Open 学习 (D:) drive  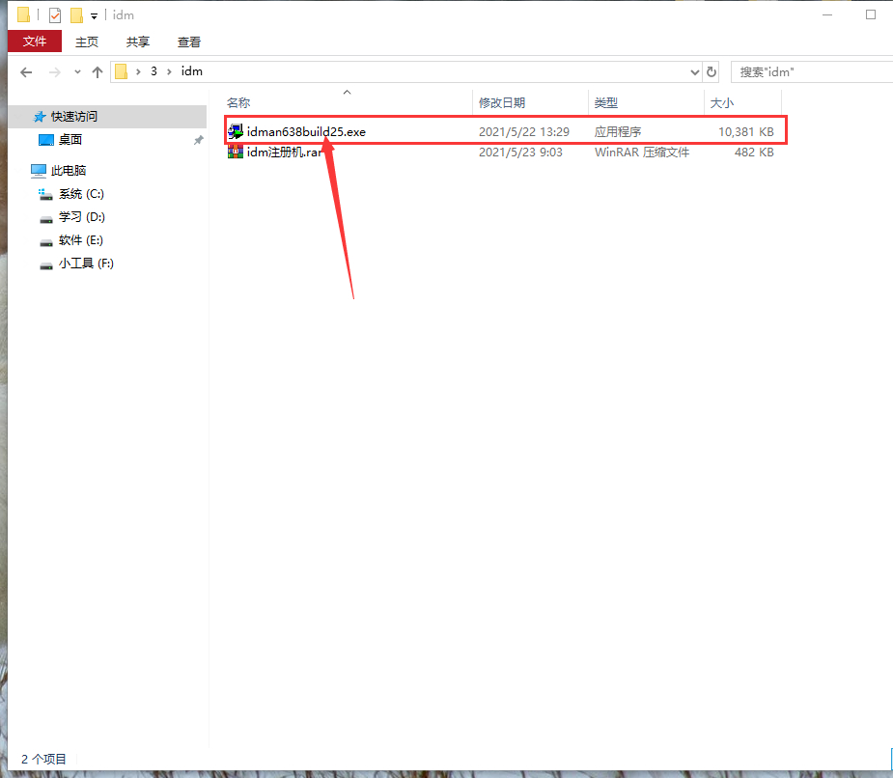(81, 217)
